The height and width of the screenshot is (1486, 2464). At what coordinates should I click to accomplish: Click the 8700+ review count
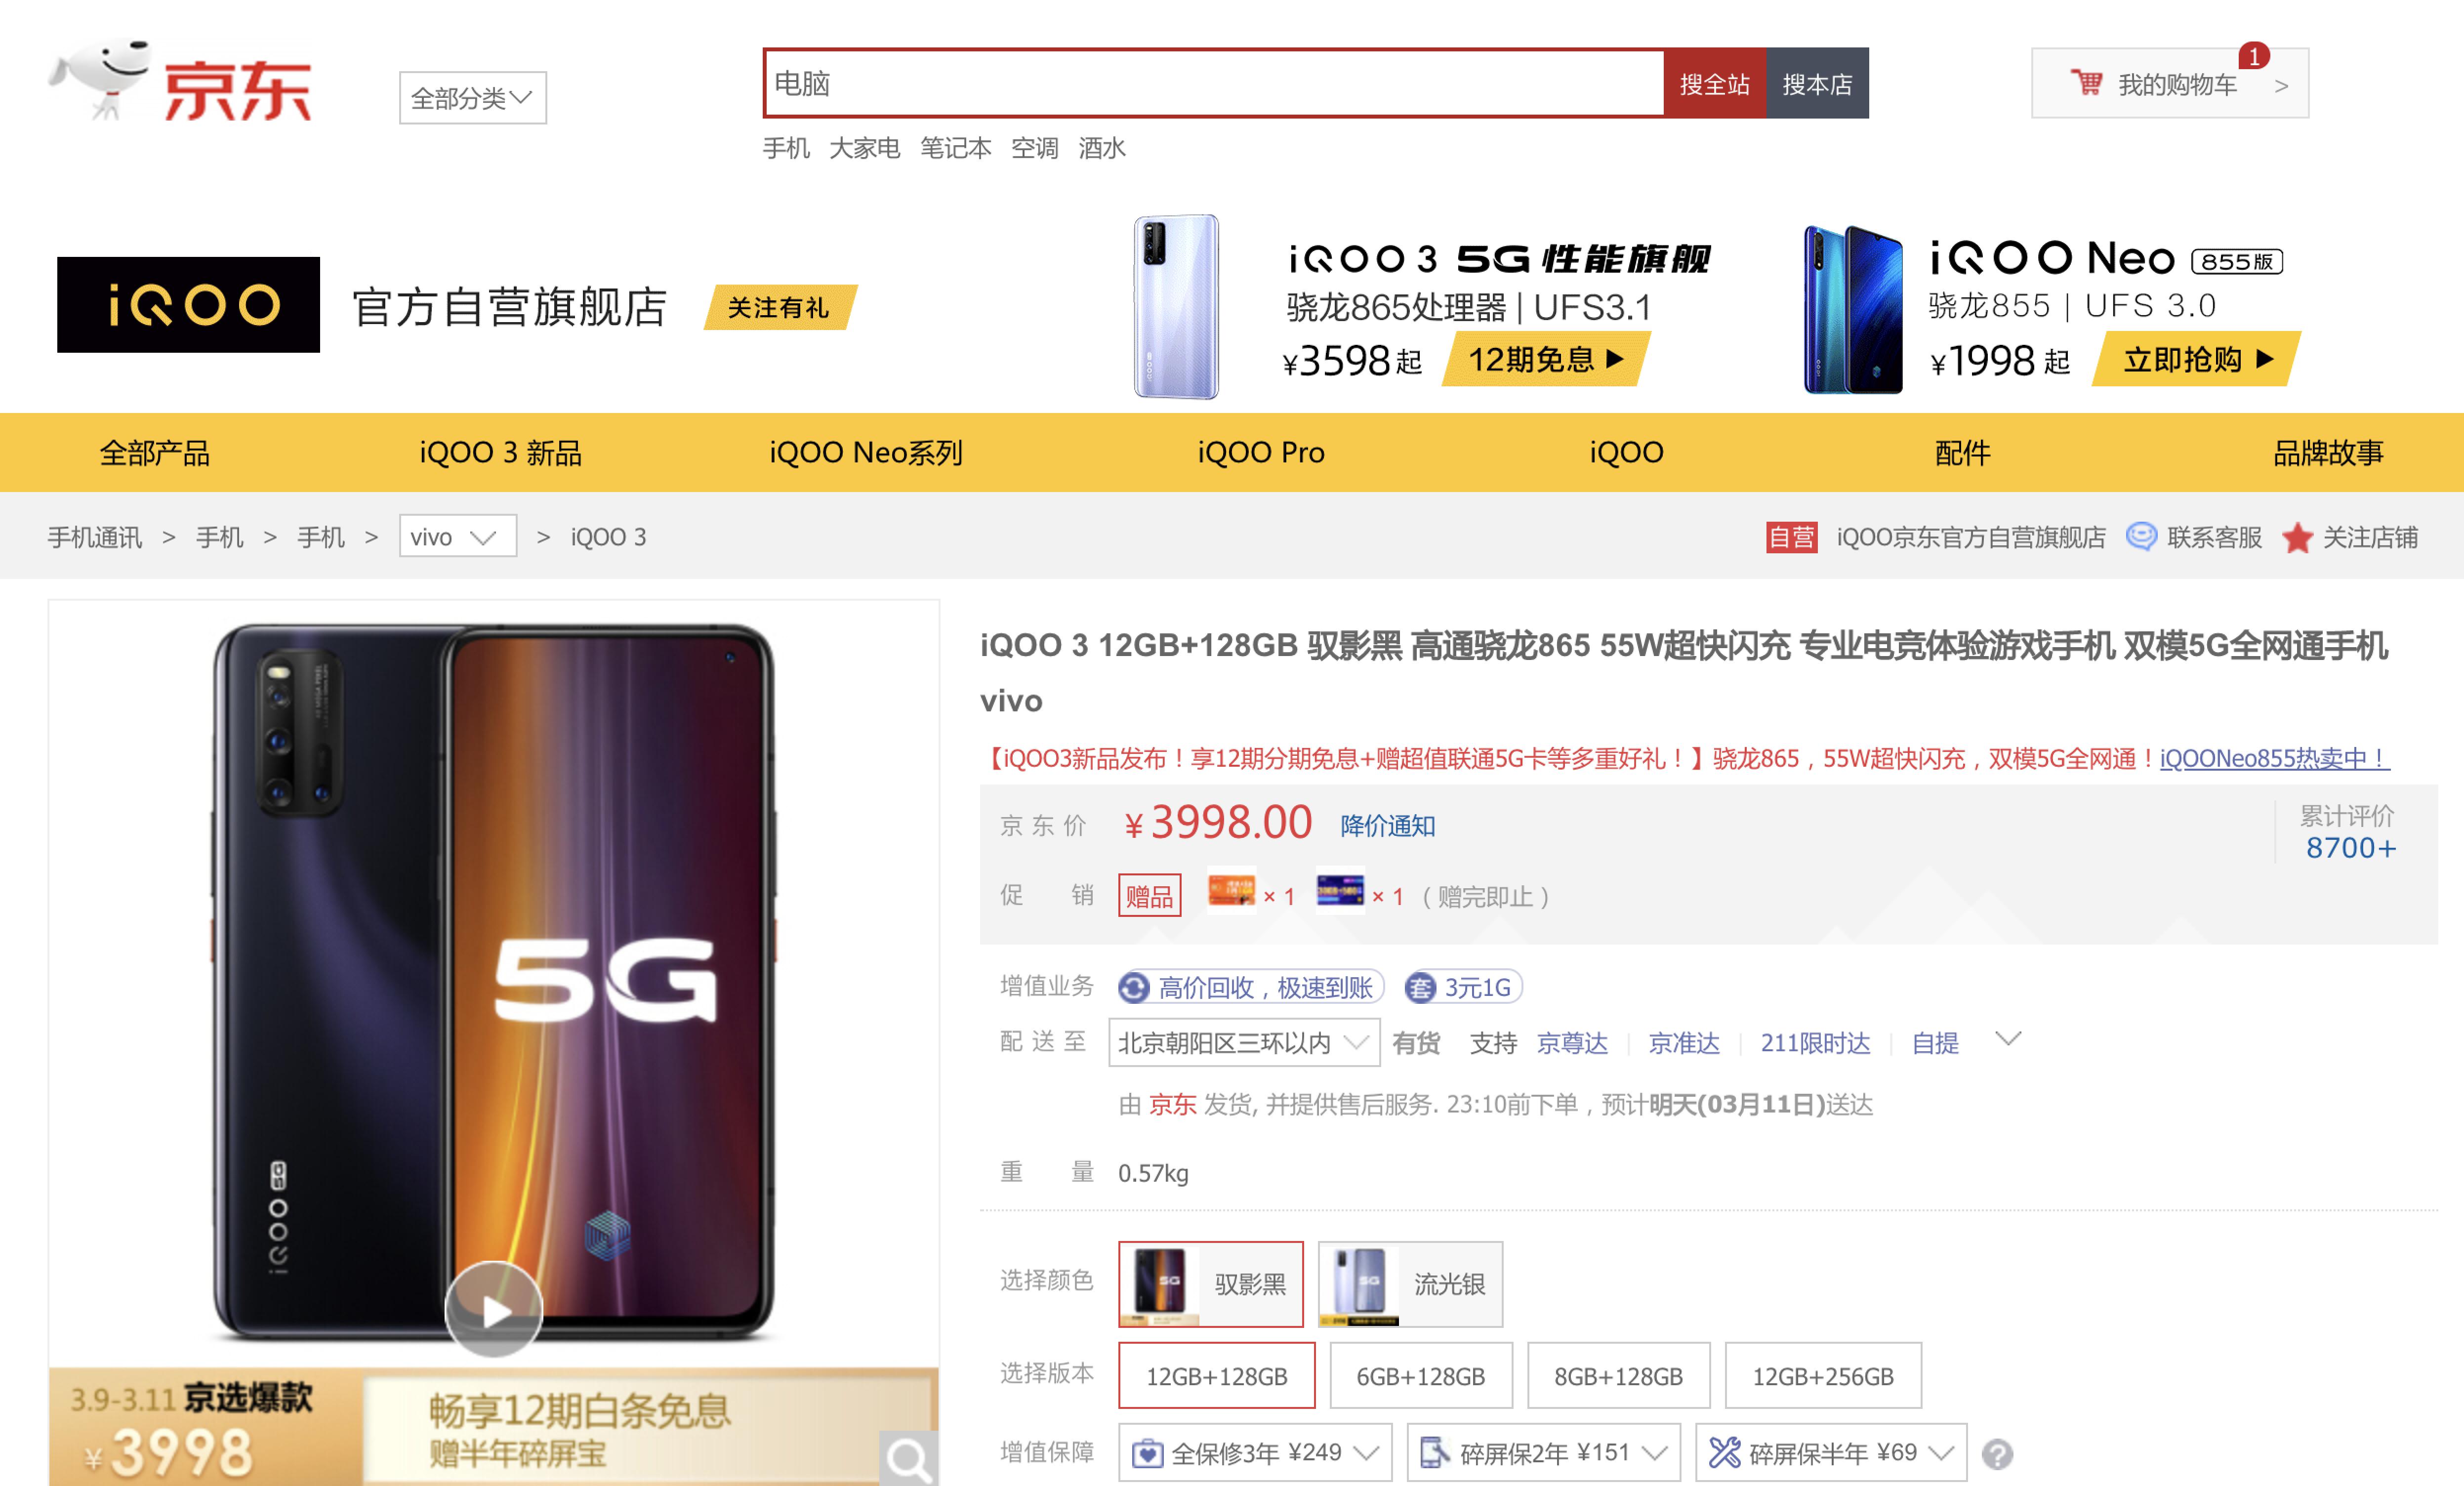point(2350,848)
